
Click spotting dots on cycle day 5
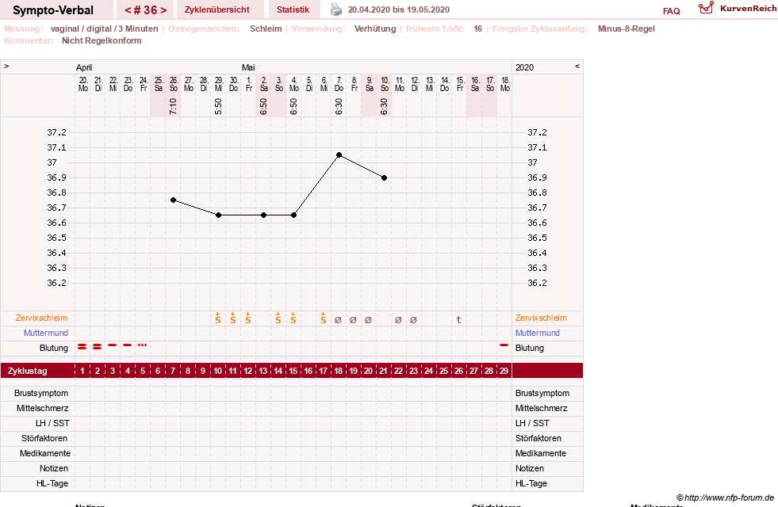(143, 345)
